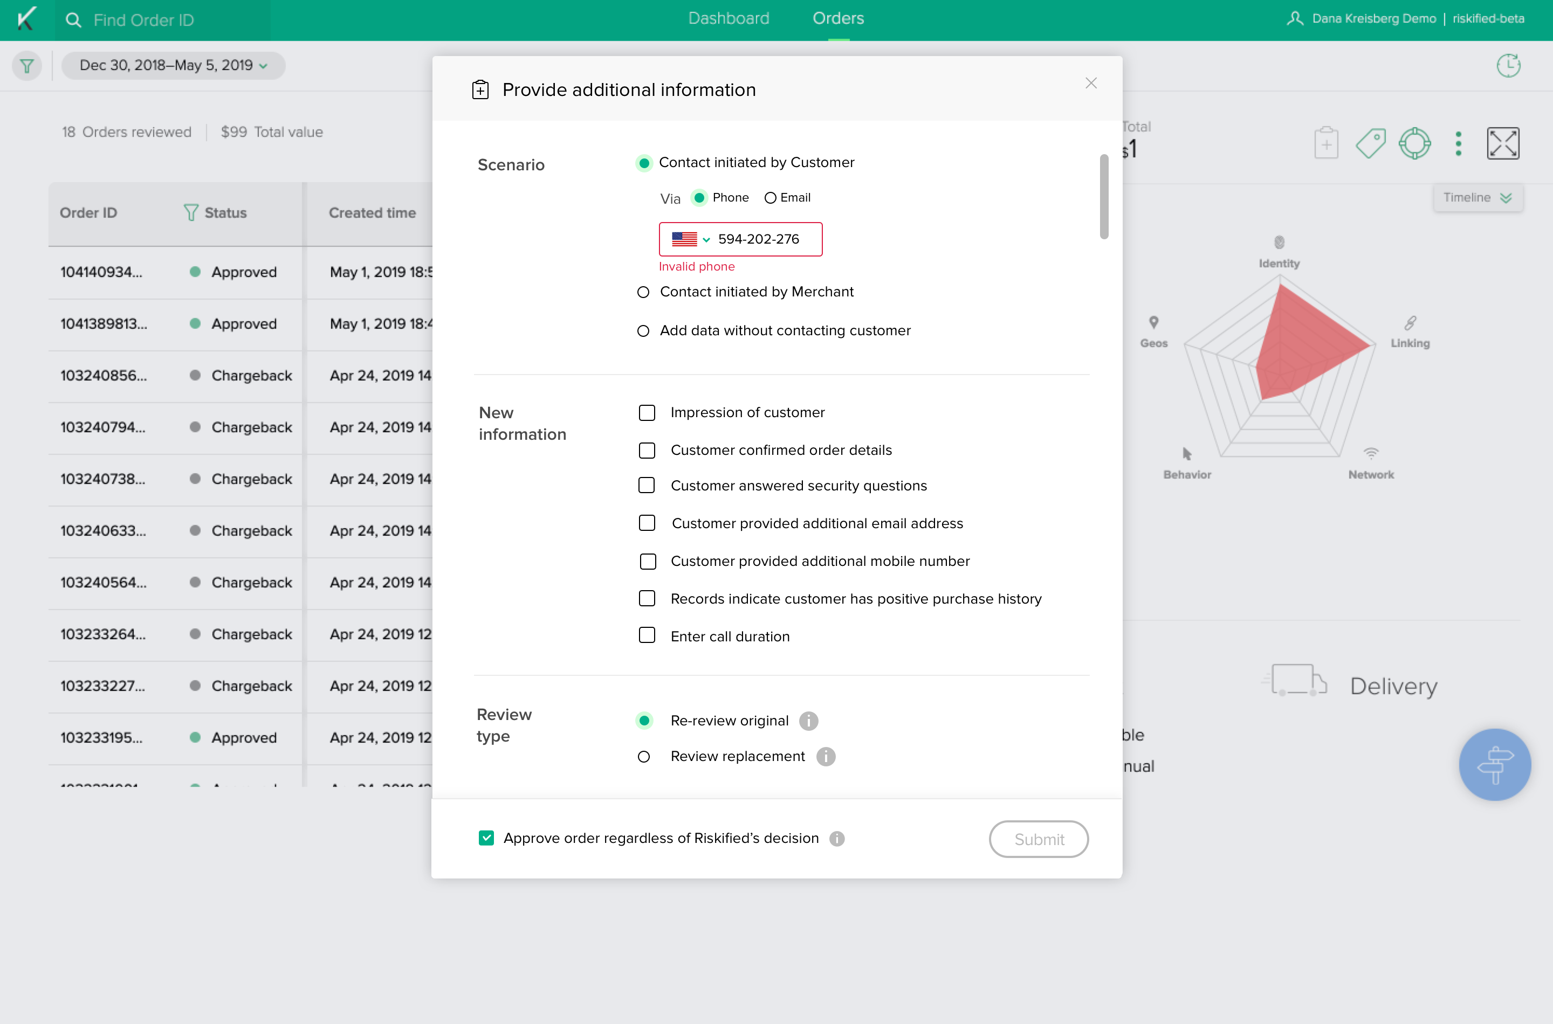The image size is (1553, 1024).
Task: Open the three-dot more options menu
Action: (x=1458, y=143)
